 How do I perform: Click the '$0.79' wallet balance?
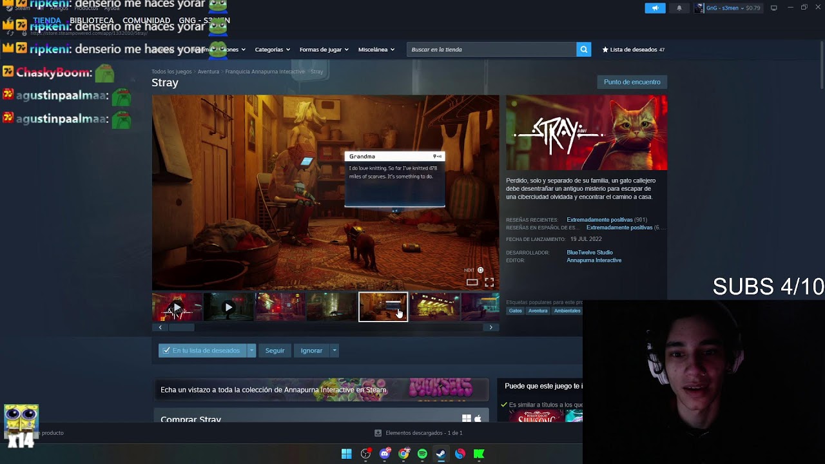tap(753, 8)
